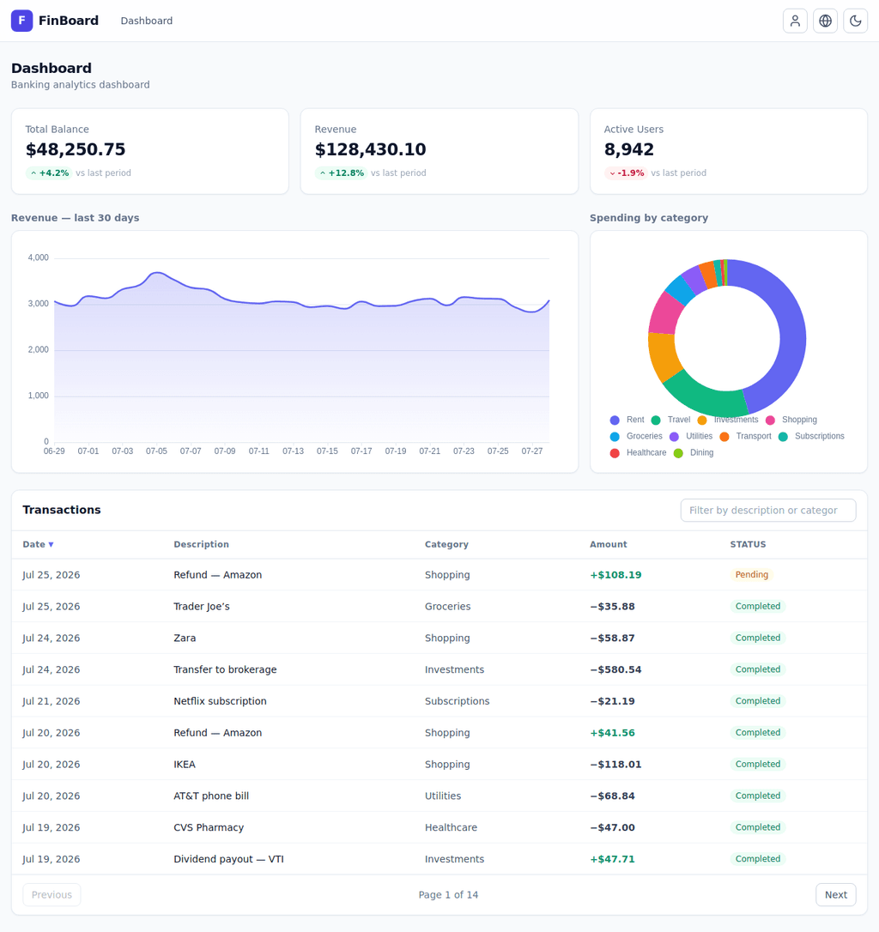The width and height of the screenshot is (879, 932).
Task: Select the AT&T phone bill row
Action: click(x=439, y=796)
